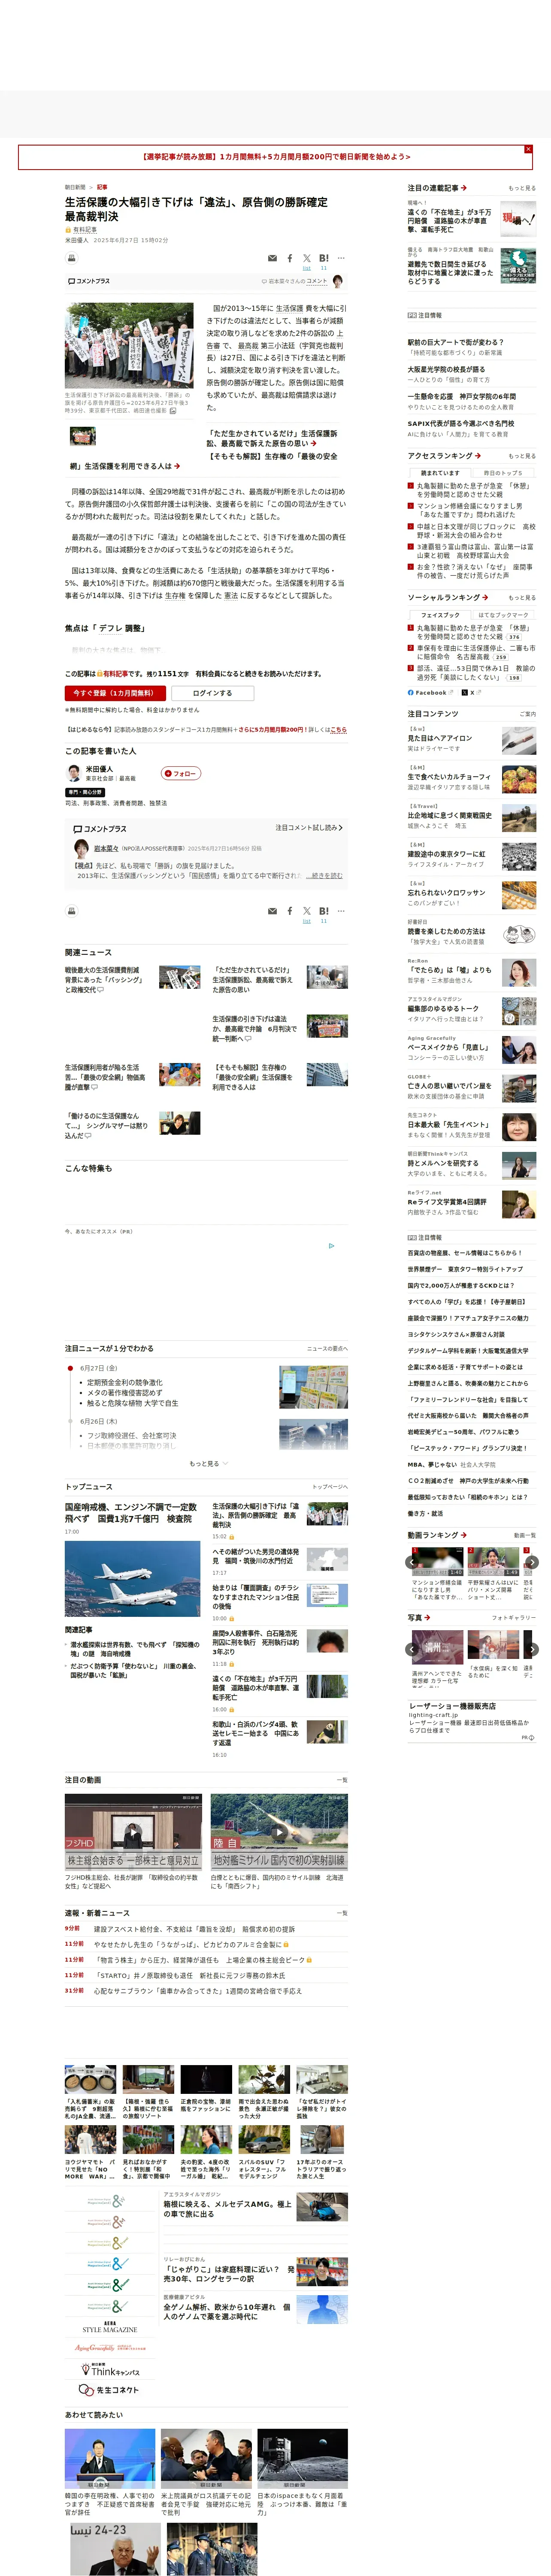Open 駅前の巨大アートで街が変わる？ link

click(456, 342)
